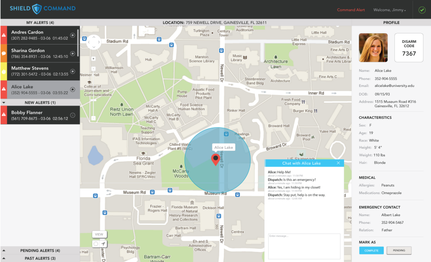
Task: Collapse the New Alerts section
Action: pos(4,103)
